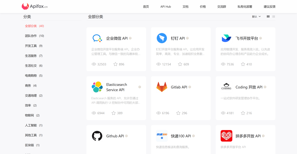Click the Gitlab API fox logo

(x=162, y=87)
